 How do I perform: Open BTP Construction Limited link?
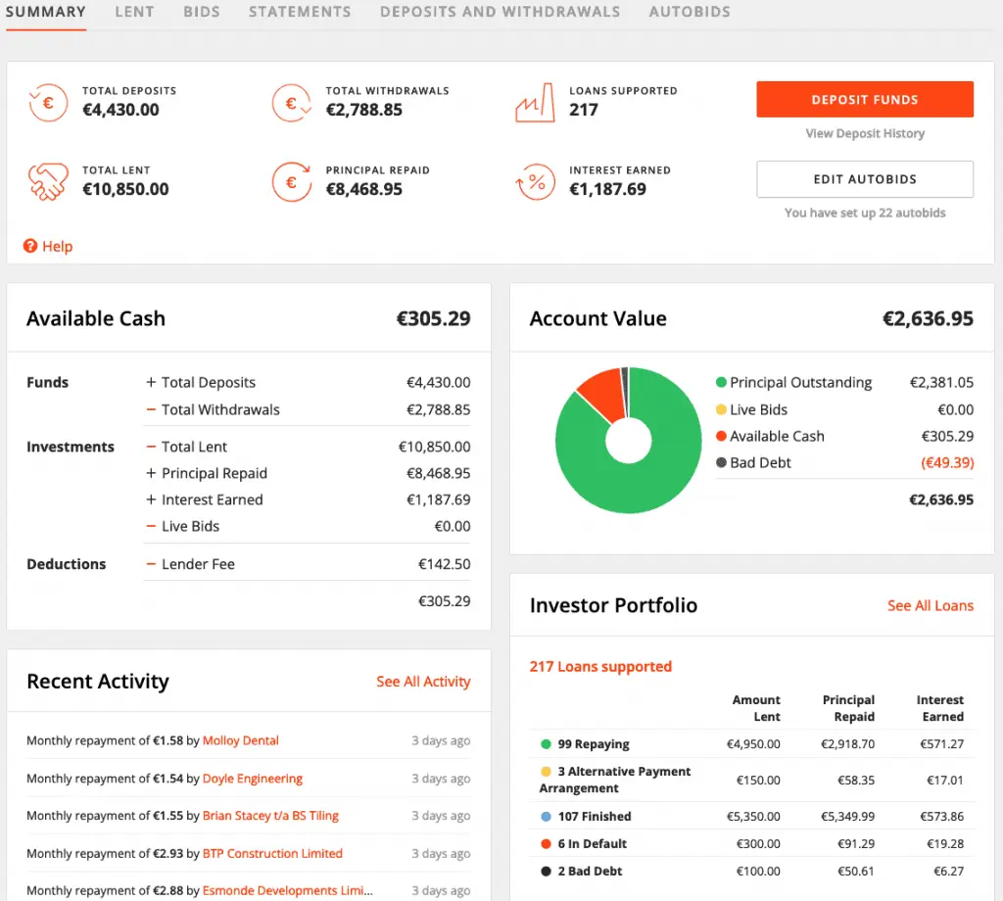pos(272,853)
